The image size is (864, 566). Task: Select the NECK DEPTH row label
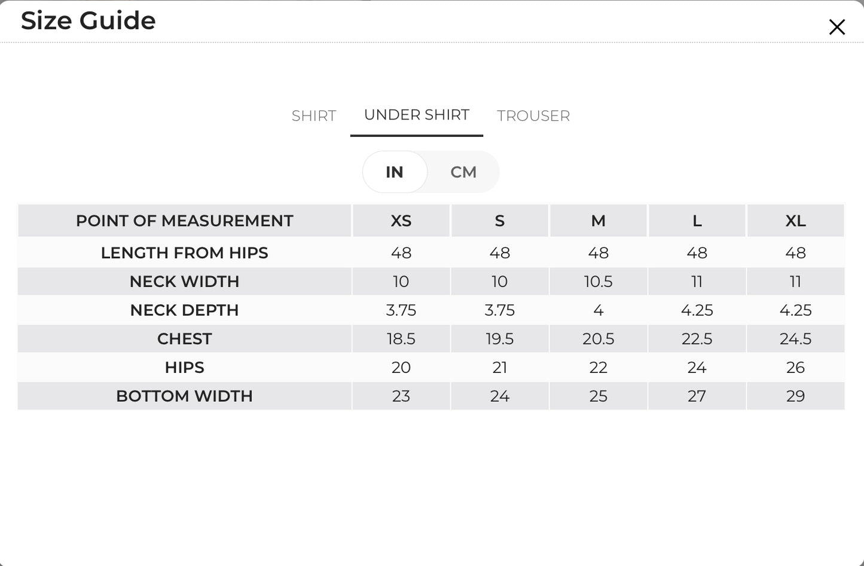click(185, 310)
